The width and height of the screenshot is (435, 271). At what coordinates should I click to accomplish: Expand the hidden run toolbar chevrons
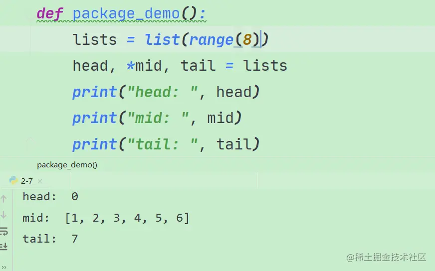(4, 268)
